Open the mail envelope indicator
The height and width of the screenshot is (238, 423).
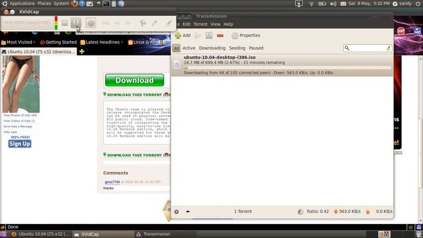343,4
